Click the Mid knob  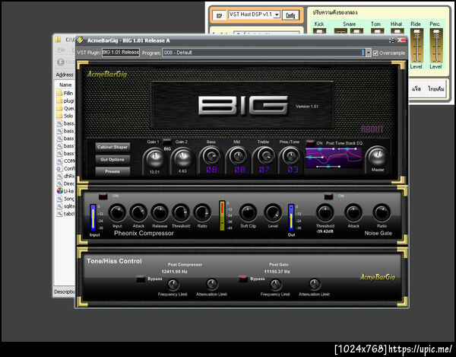coord(238,156)
